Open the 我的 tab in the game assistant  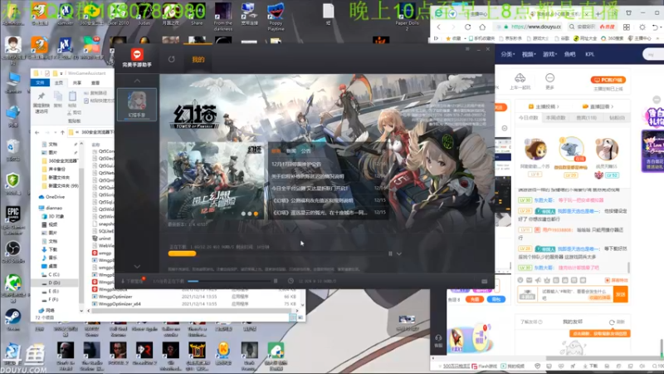pyautogui.click(x=198, y=59)
